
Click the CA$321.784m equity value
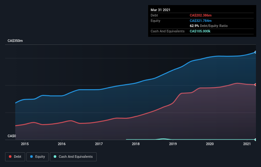coord(201,21)
